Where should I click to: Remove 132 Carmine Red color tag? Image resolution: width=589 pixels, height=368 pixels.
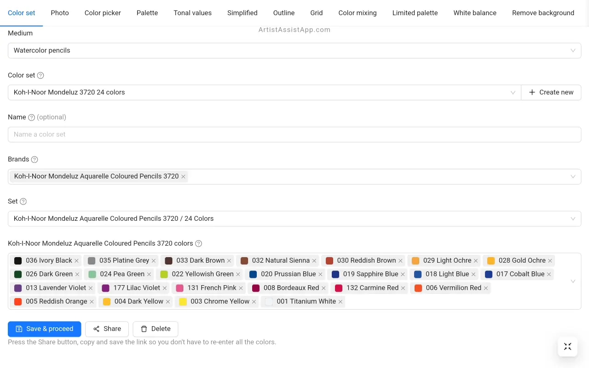tap(403, 288)
